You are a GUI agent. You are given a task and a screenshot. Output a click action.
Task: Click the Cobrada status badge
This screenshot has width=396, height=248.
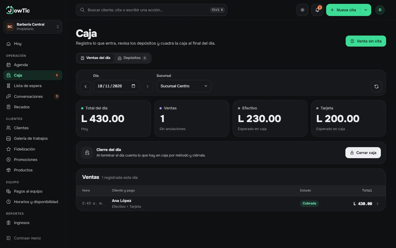coord(309,203)
